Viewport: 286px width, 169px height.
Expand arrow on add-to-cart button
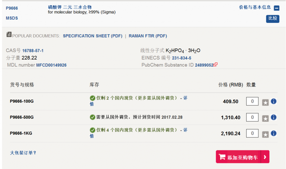point(265,157)
